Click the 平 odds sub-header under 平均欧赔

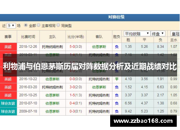click(x=144, y=40)
